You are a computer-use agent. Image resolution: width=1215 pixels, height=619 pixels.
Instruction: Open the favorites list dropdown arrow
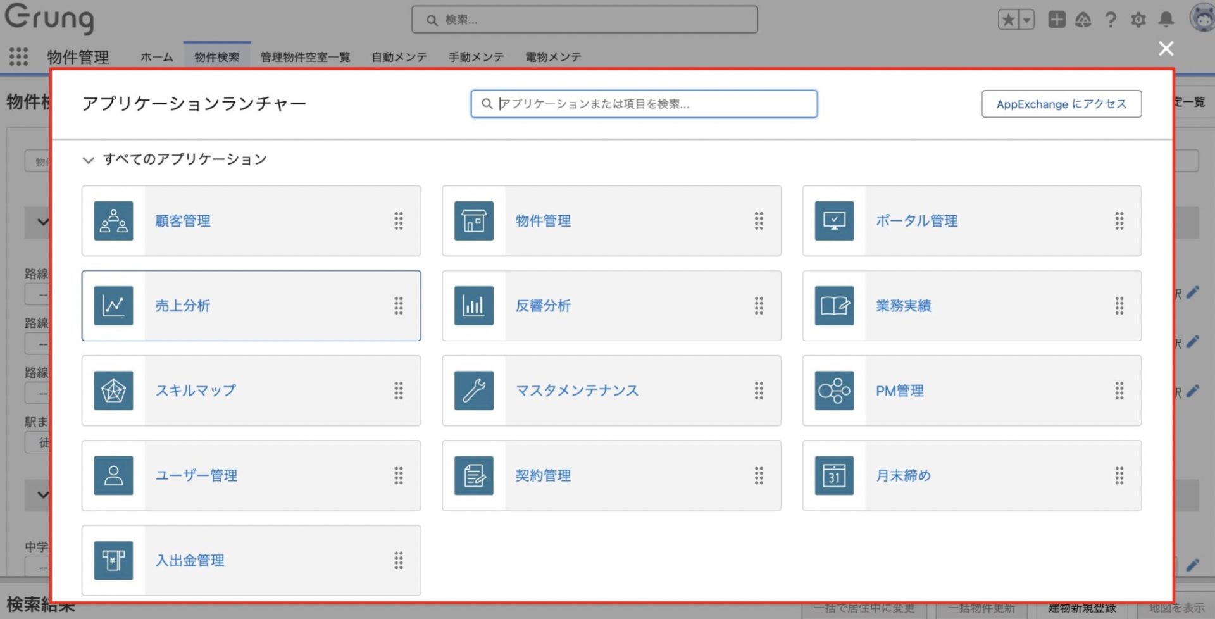[x=1027, y=20]
